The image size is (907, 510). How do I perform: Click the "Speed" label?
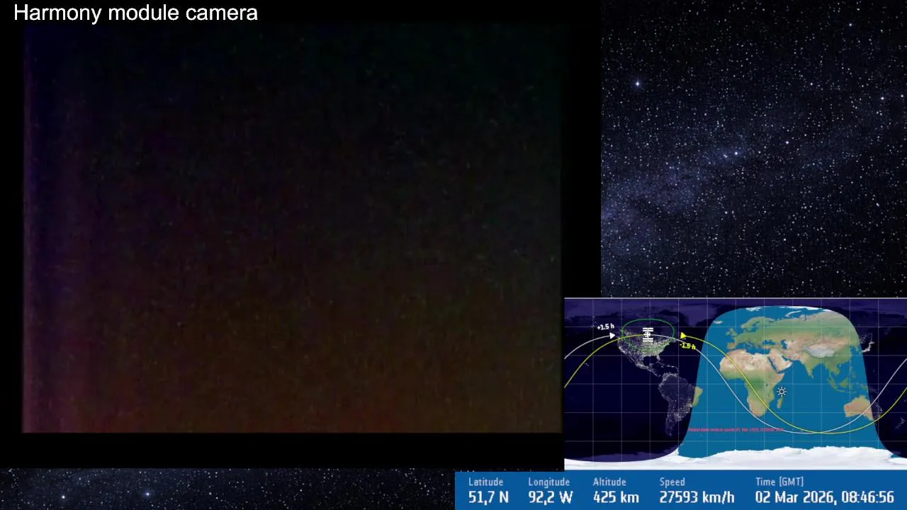672,482
